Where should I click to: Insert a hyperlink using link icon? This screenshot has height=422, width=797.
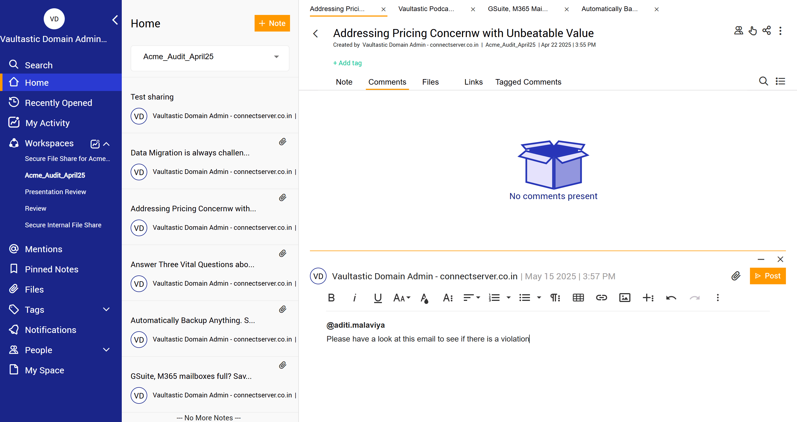[601, 298]
